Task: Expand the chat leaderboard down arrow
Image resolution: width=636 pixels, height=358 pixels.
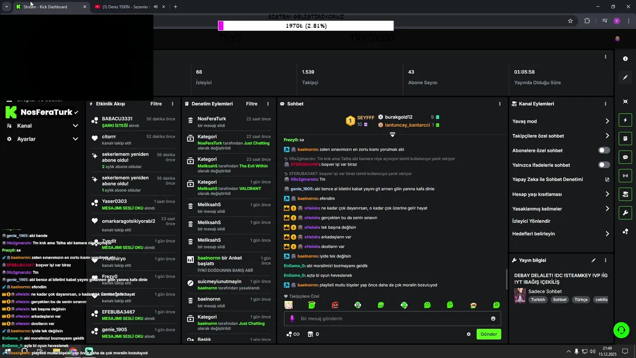Action: pos(393,134)
